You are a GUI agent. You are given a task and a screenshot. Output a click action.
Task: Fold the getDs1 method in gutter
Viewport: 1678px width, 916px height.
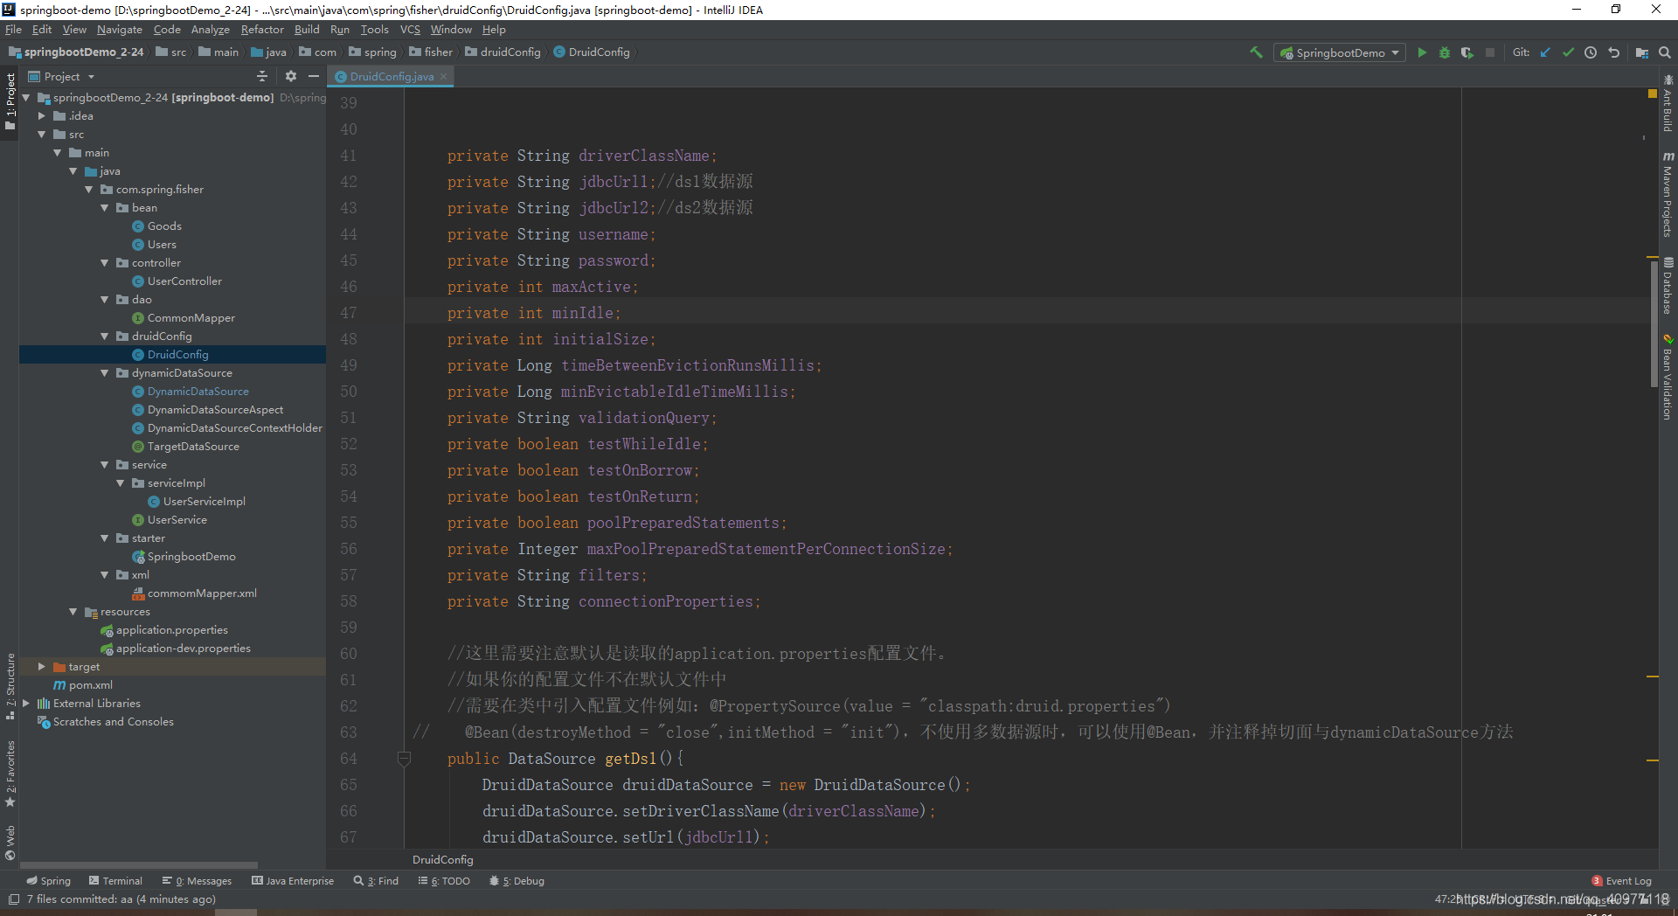click(404, 759)
